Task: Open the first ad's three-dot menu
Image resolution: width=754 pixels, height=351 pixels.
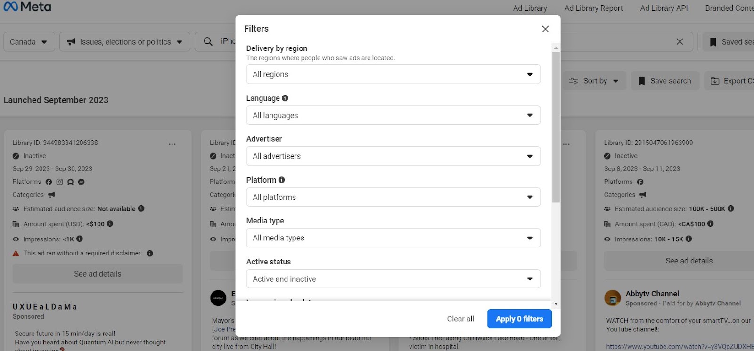Action: pyautogui.click(x=172, y=144)
